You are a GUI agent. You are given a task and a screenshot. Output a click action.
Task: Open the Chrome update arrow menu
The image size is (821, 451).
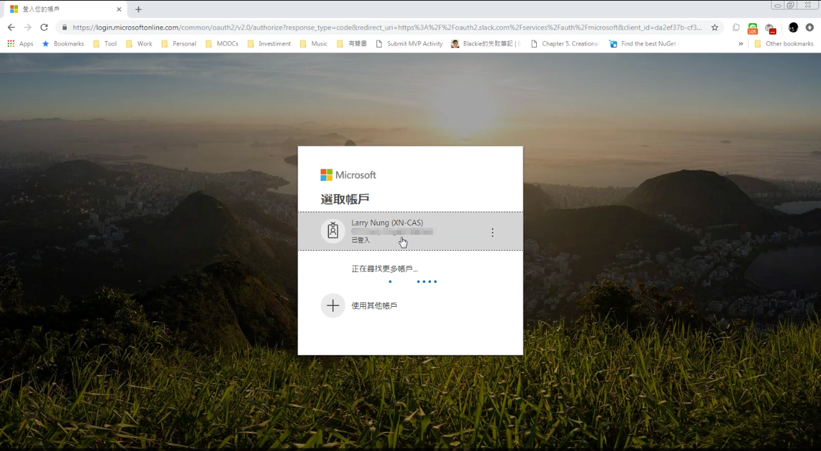point(809,28)
